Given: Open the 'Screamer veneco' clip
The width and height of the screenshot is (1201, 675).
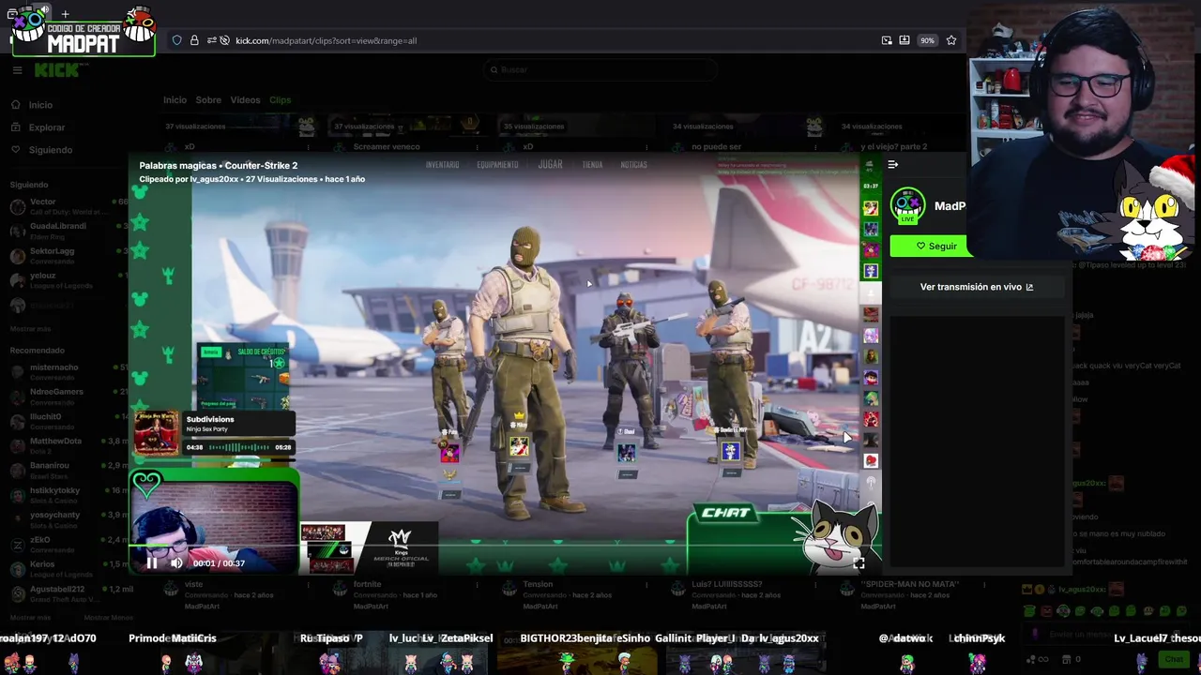Looking at the screenshot, I should point(387,146).
